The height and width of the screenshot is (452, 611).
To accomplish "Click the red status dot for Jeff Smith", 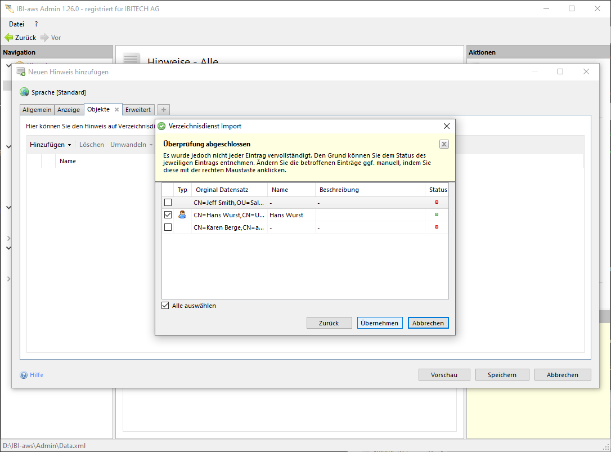I will click(x=437, y=202).
